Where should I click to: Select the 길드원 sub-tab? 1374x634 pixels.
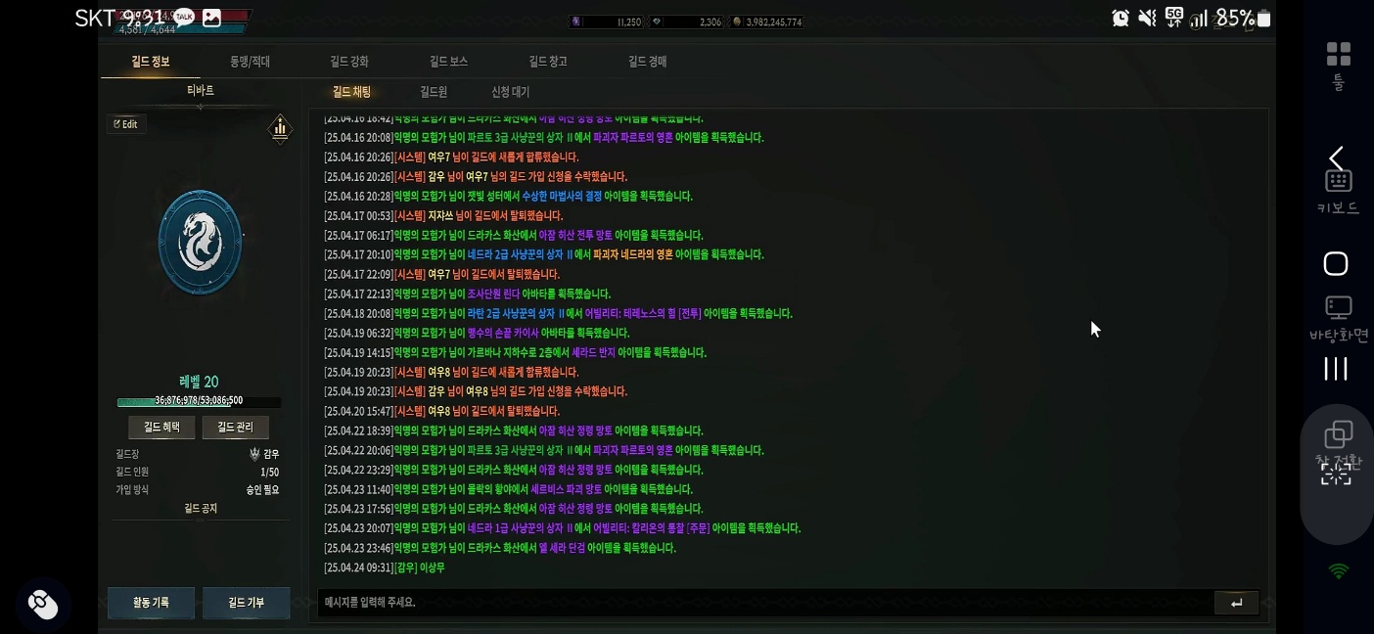point(434,92)
